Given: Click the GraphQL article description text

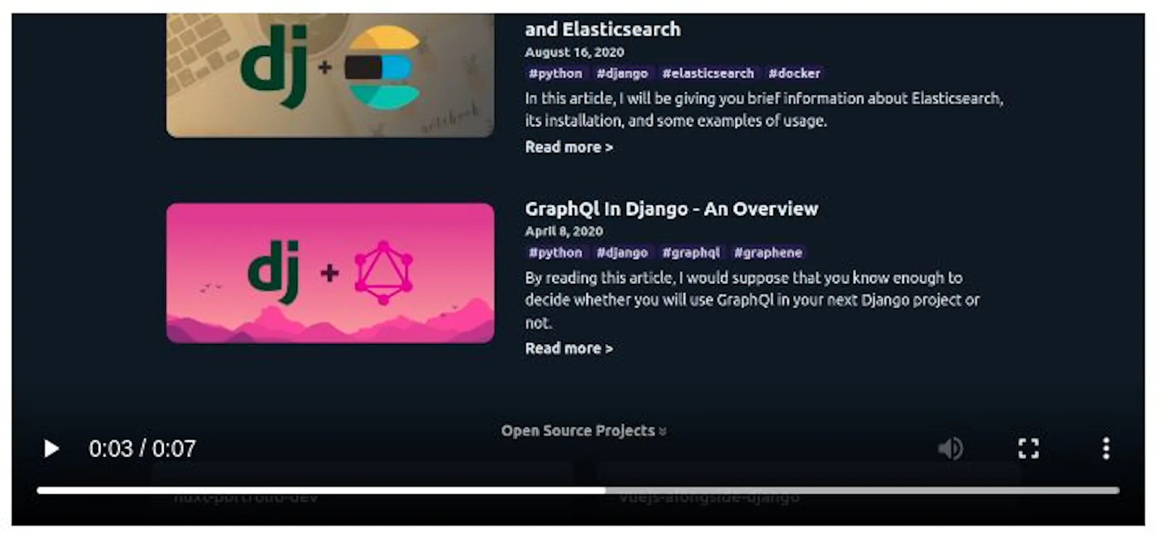Looking at the screenshot, I should point(753,300).
